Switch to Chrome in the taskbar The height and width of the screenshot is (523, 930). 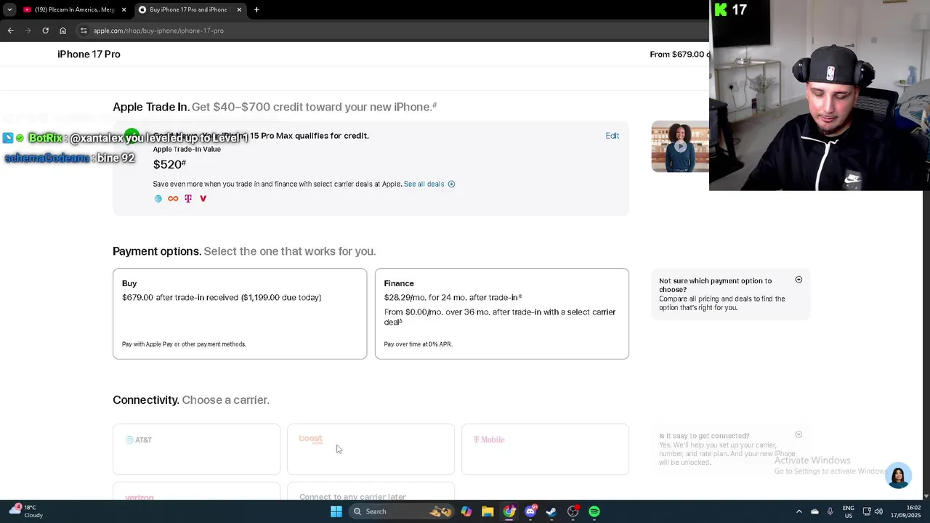(x=509, y=511)
